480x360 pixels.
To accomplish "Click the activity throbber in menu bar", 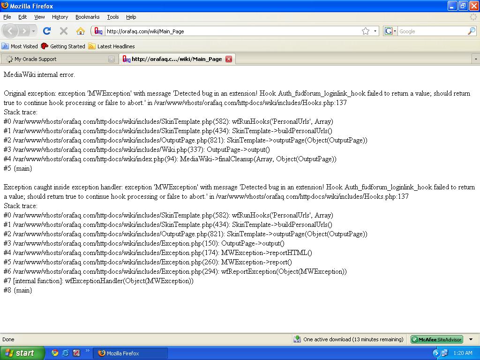I will click(473, 17).
